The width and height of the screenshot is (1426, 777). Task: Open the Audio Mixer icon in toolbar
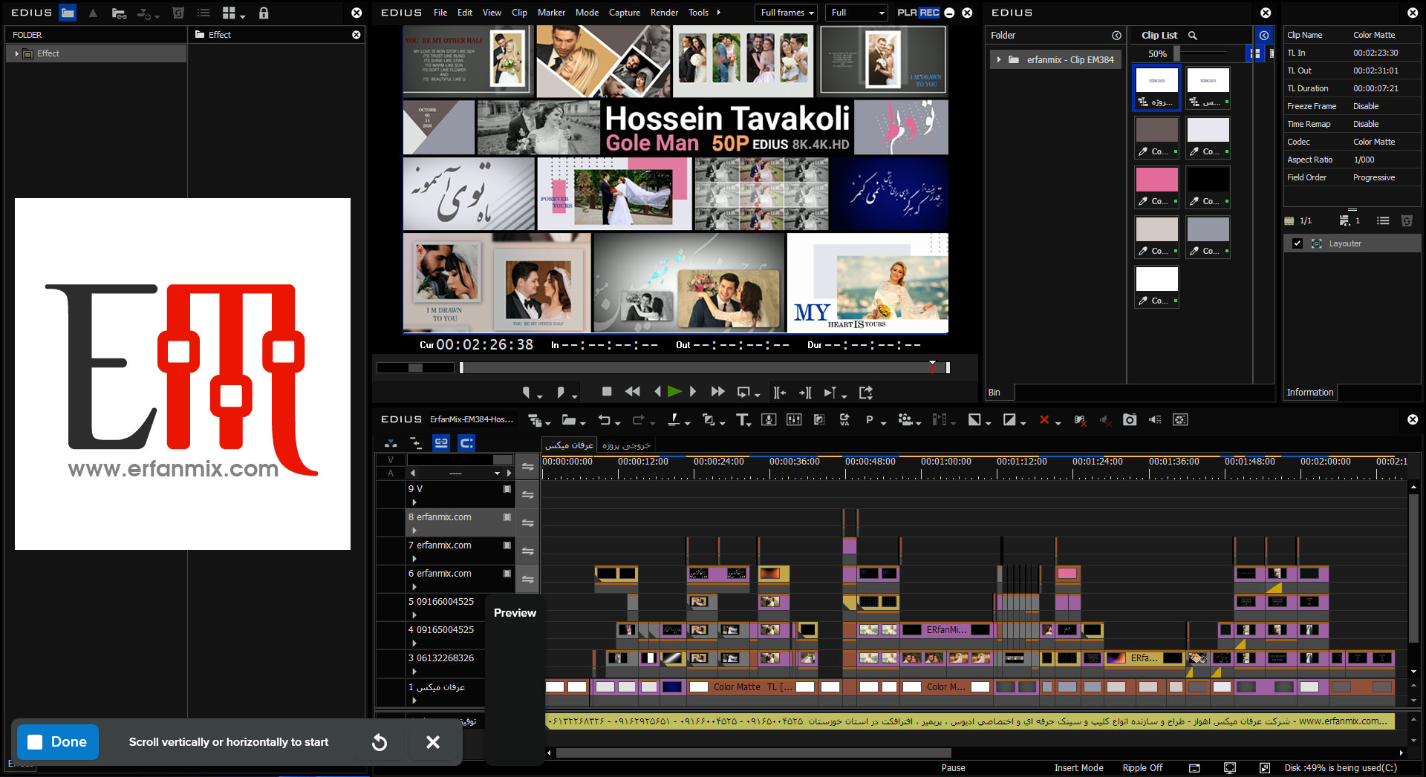point(794,420)
